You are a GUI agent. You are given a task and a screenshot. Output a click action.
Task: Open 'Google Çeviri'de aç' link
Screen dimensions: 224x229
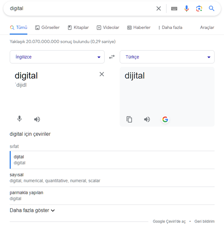coord(169,222)
